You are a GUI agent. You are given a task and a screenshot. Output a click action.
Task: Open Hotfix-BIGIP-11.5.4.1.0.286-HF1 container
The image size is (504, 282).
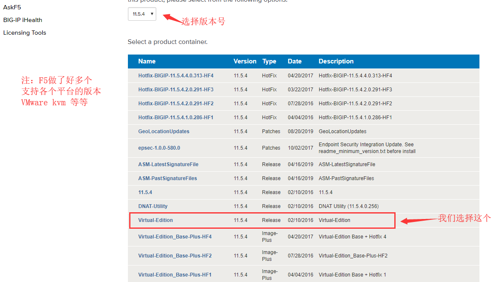click(x=176, y=118)
